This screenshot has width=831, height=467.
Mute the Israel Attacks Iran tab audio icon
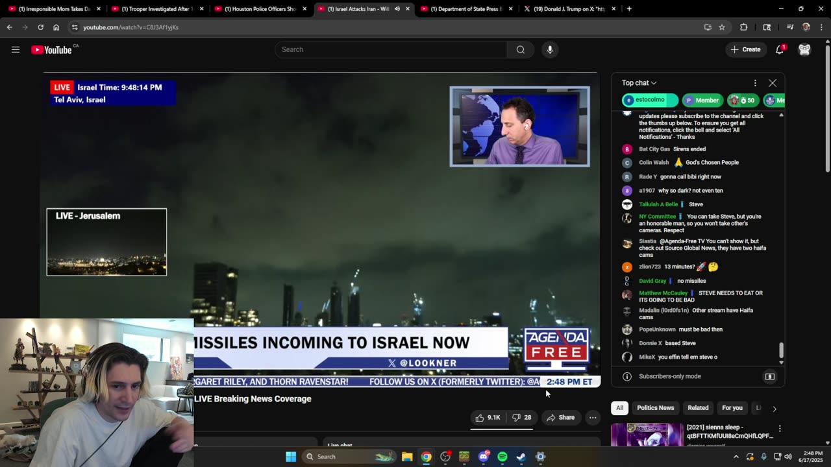click(397, 9)
